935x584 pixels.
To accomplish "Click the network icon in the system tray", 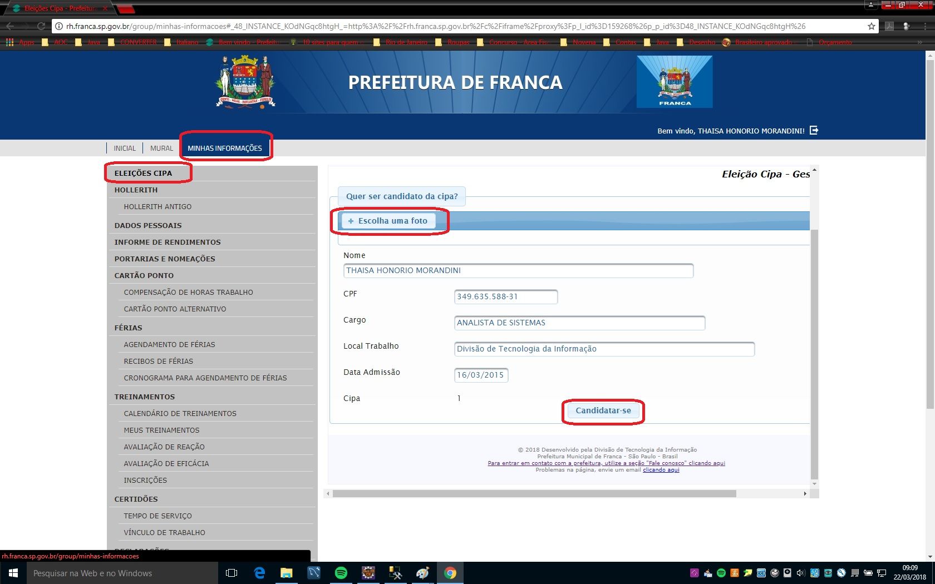I will point(882,573).
